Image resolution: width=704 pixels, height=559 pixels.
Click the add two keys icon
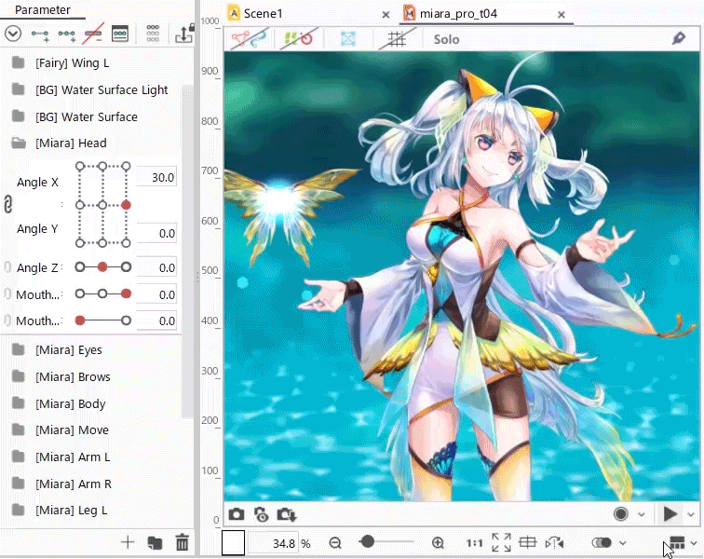[40, 34]
